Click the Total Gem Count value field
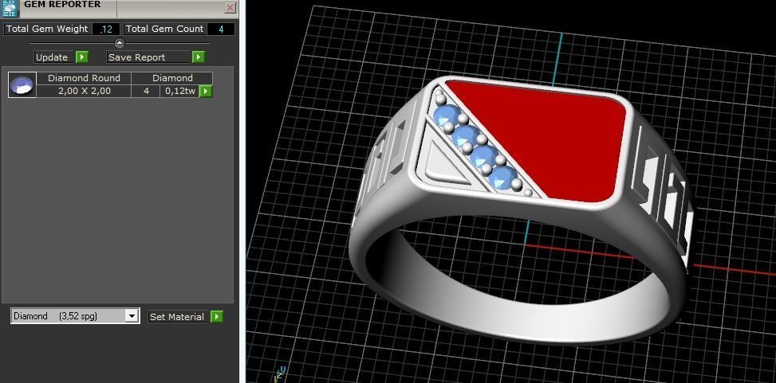Viewport: 776px width, 383px height. pos(221,29)
